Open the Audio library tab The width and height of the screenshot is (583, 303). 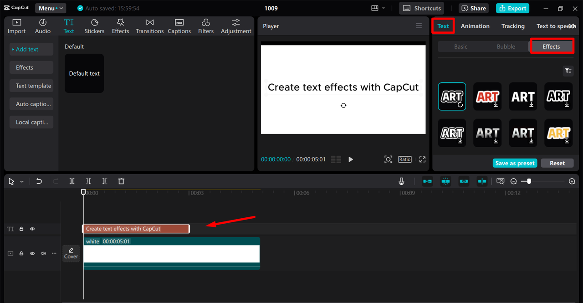point(43,26)
